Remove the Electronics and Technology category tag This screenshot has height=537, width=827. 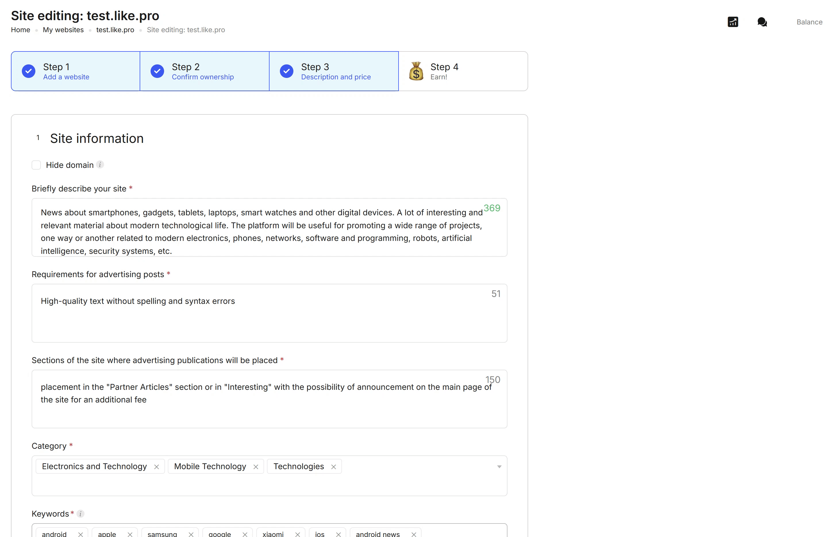[156, 467]
